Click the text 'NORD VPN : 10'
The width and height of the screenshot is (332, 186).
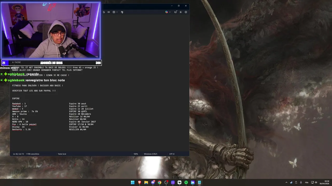(x=20, y=122)
